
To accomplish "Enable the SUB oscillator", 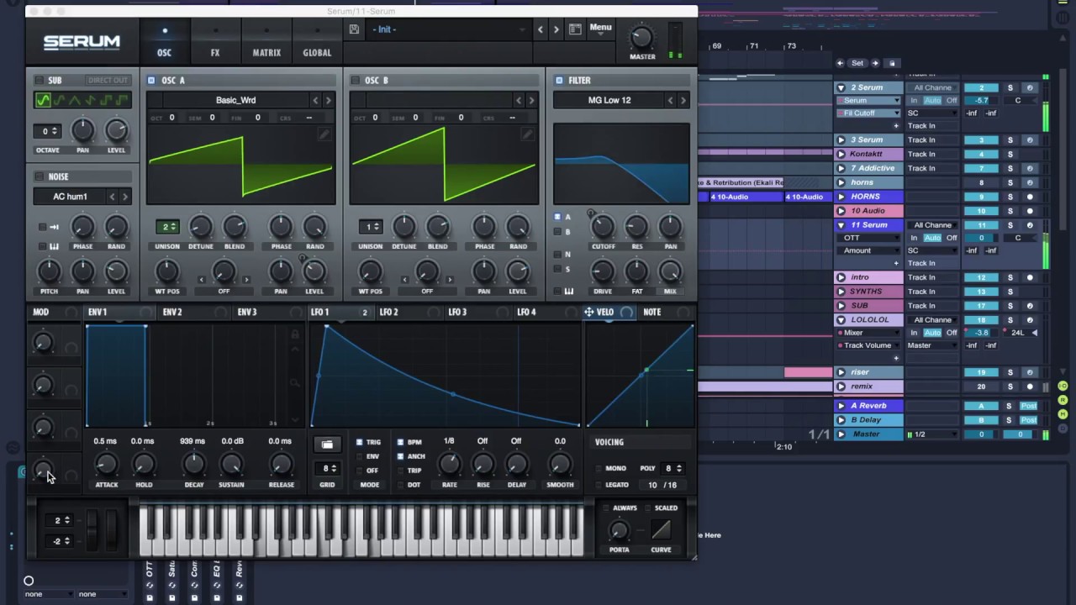I will 39,81.
